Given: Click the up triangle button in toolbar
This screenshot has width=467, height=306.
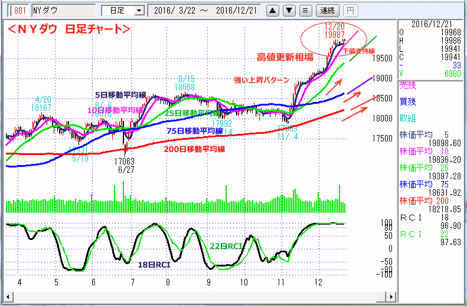Looking at the screenshot, I should click(x=271, y=10).
